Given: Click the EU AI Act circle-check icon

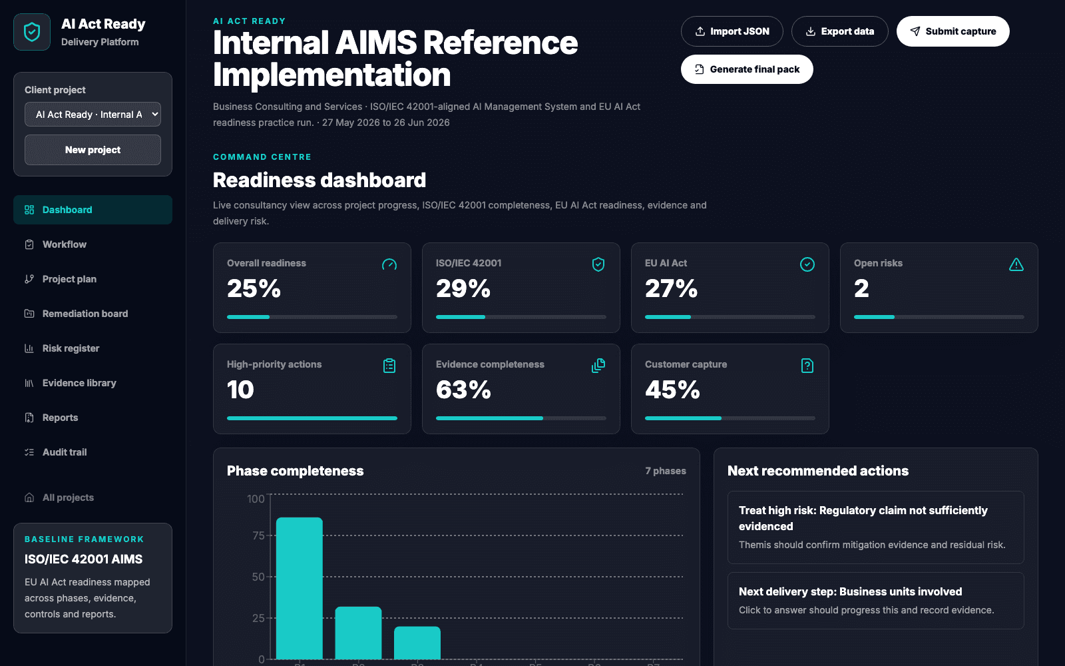Looking at the screenshot, I should coord(807,264).
